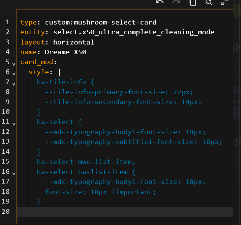Click line number 20 in the gutter
Viewport: 241px width, 225px height.
coord(6,212)
